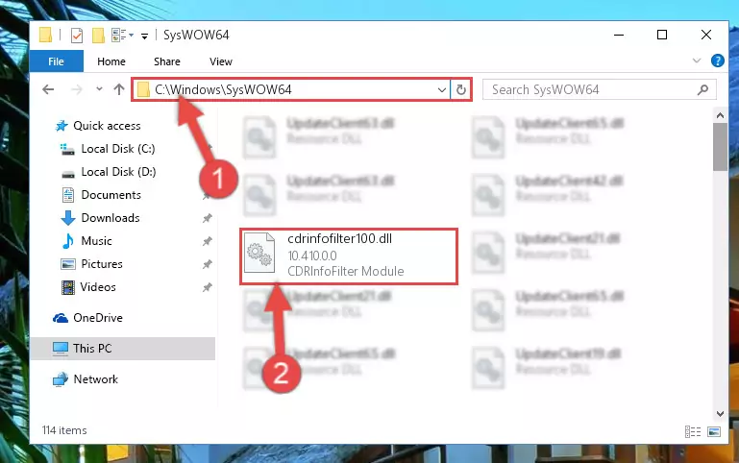Click the pin icon next to Downloads
The width and height of the screenshot is (739, 463).
pos(207,218)
